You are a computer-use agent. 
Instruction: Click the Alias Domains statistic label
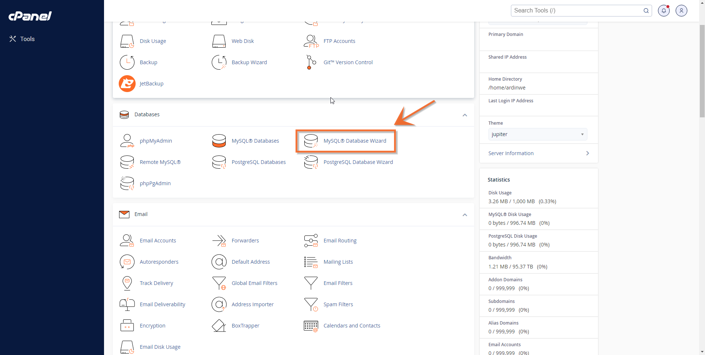503,323
